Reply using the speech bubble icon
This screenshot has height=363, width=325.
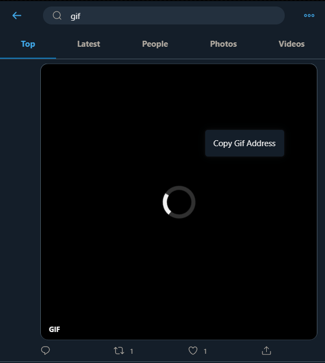click(46, 351)
